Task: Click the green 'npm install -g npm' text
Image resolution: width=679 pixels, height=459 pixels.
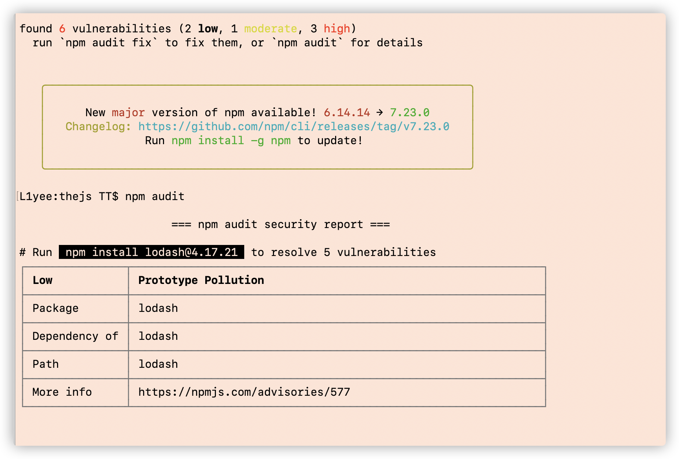Action: (231, 140)
